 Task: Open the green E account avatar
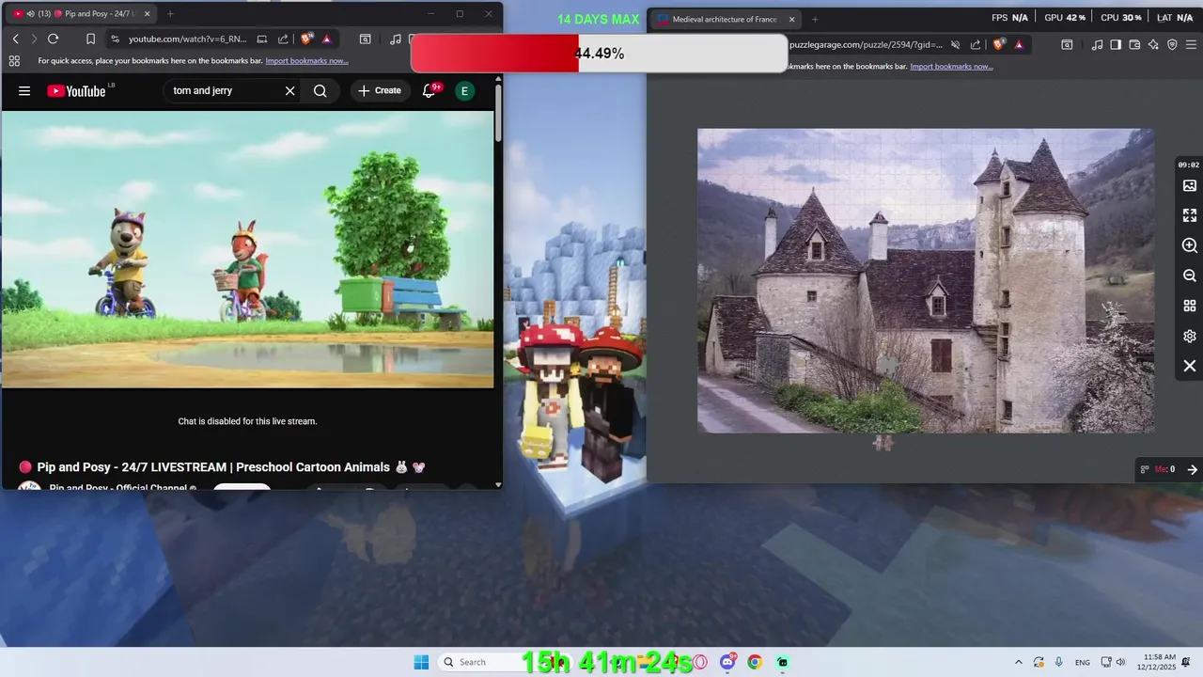(464, 91)
